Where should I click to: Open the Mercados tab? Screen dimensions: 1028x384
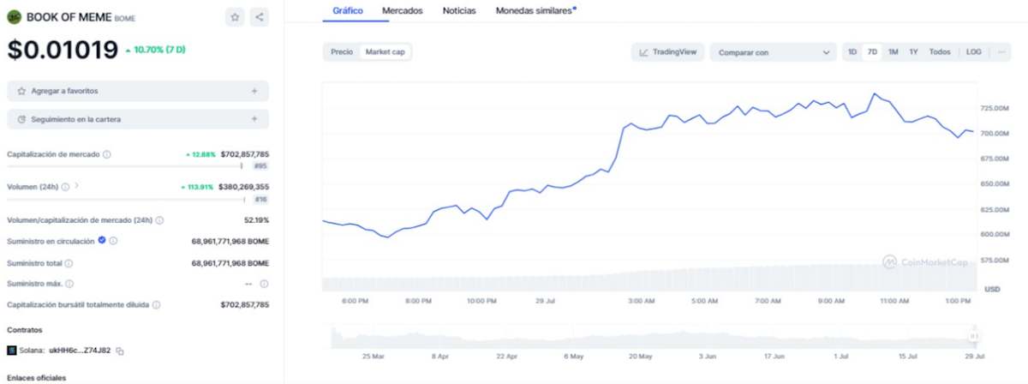[403, 10]
